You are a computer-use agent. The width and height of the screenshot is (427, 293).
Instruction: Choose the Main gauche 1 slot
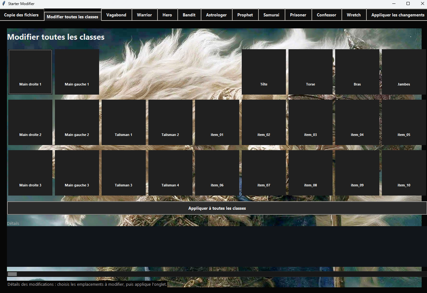tap(77, 72)
